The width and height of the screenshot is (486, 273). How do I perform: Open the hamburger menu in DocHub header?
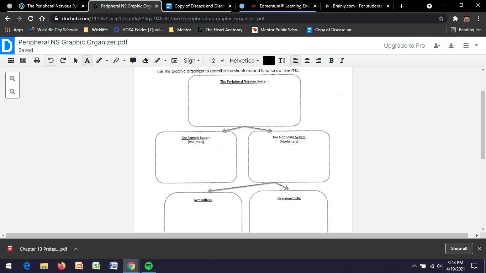click(x=466, y=45)
